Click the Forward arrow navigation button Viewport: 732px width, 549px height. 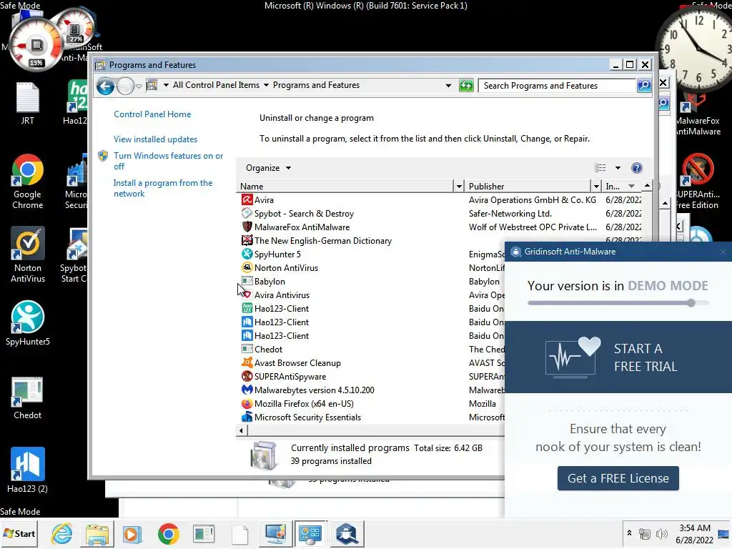tap(125, 86)
